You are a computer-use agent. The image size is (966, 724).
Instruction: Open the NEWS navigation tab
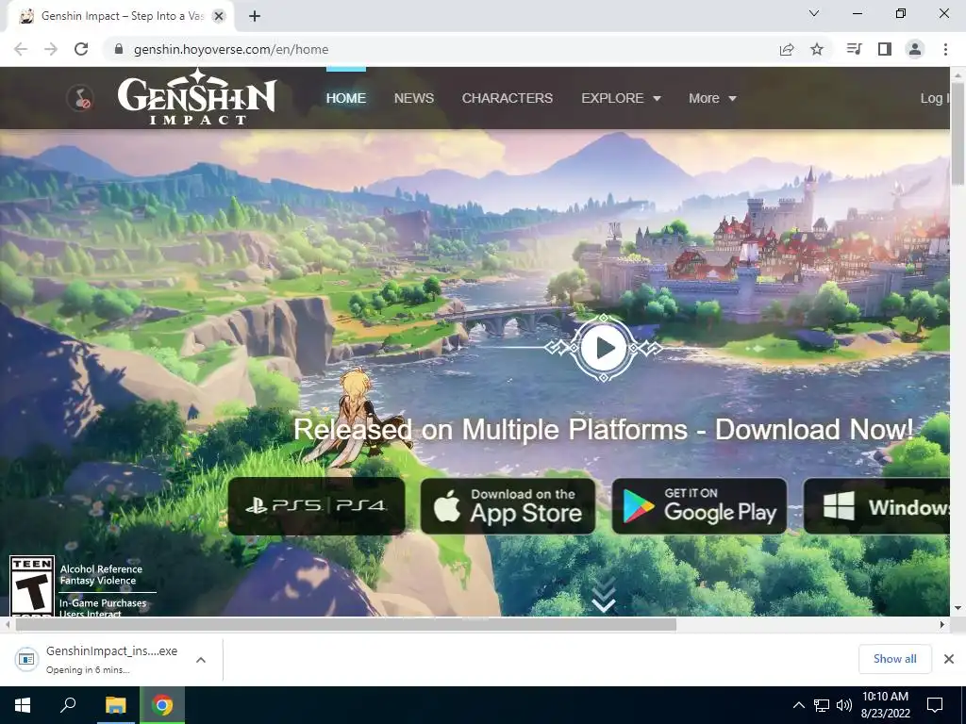(414, 98)
